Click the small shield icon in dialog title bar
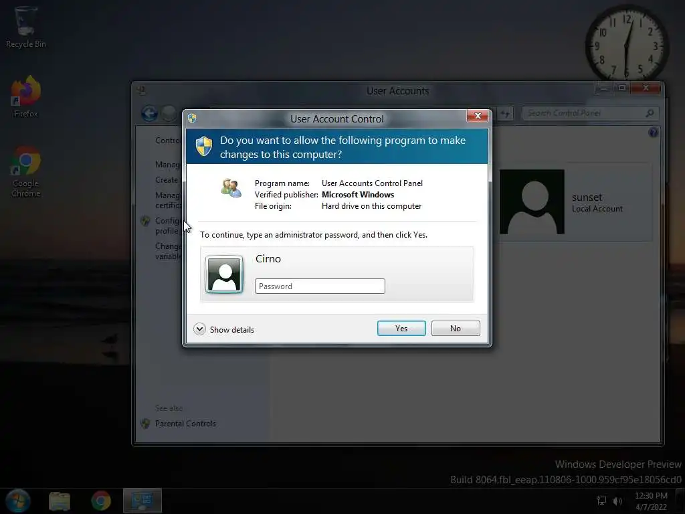Viewport: 685px width, 514px height. (x=192, y=118)
